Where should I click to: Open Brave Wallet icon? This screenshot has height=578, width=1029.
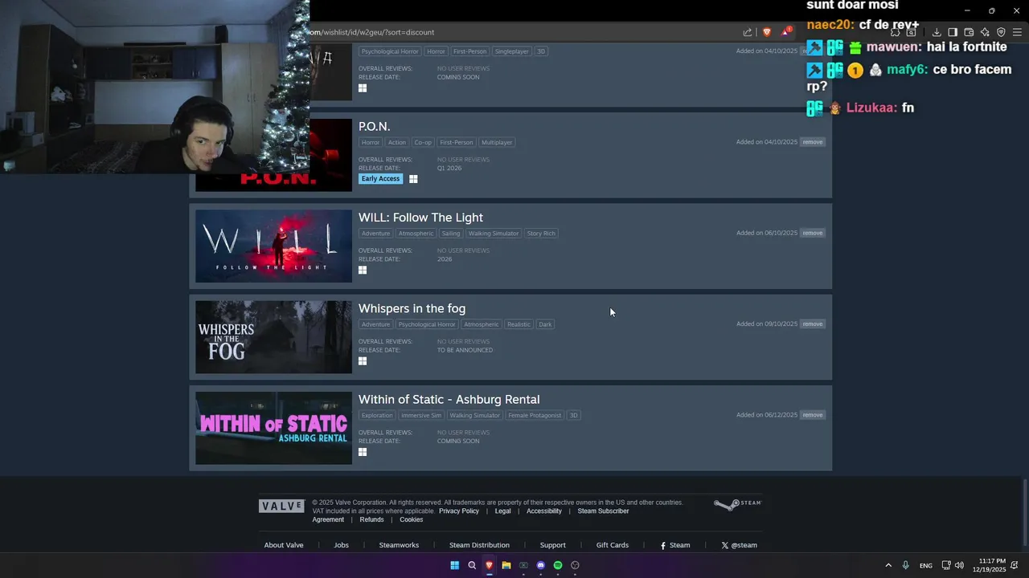969,32
